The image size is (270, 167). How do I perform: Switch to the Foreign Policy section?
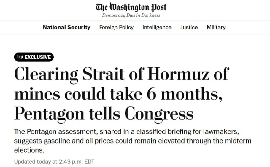click(x=116, y=27)
